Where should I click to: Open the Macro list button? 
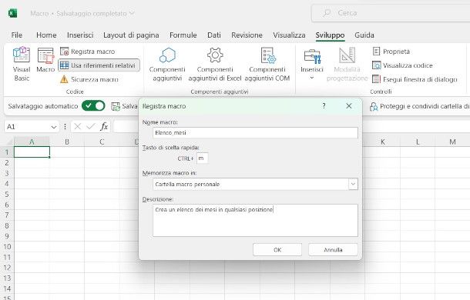click(45, 60)
